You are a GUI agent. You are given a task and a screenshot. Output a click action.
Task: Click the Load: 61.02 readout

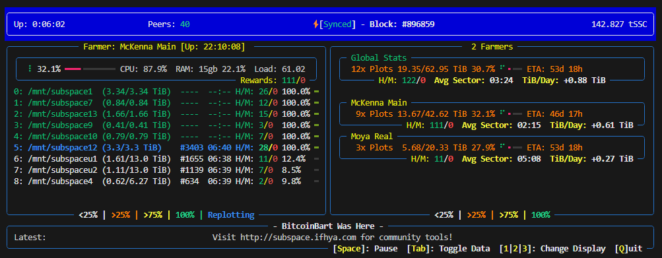(279, 69)
